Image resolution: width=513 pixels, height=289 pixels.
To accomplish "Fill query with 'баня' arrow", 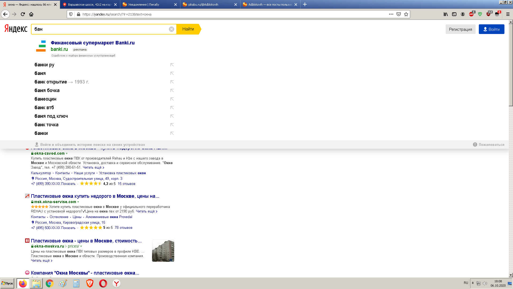I will coord(172,73).
